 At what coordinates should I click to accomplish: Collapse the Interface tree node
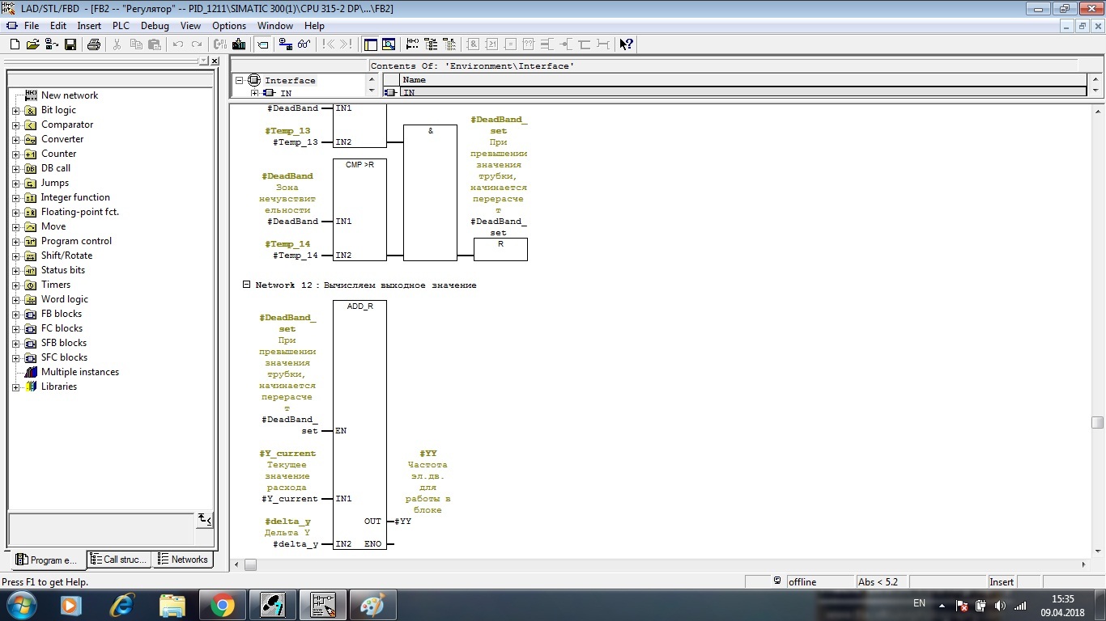point(240,80)
